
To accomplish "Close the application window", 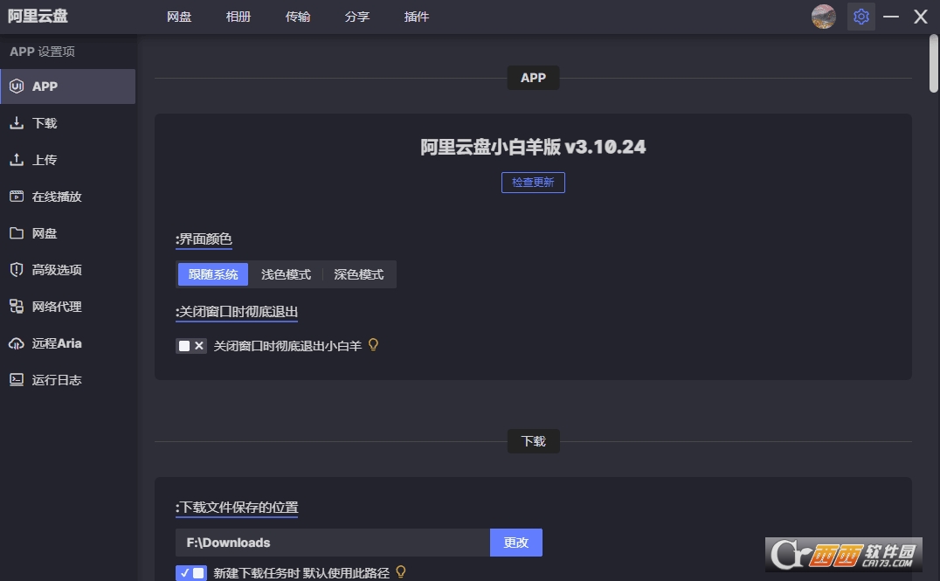I will click(921, 17).
